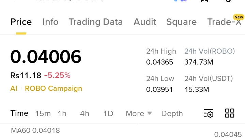Open the Trade-X tab marked New
The image size is (245, 138).
tap(225, 22)
